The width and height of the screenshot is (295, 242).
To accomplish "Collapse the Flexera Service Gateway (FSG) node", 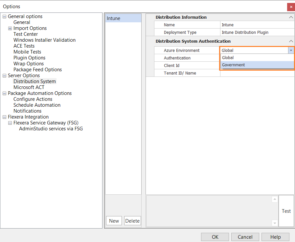I will 10,123.
